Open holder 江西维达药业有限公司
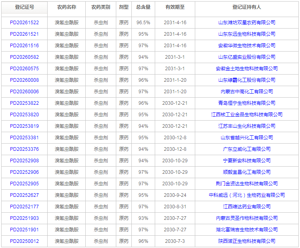Viewport: 300px width, 248px height. point(247,206)
